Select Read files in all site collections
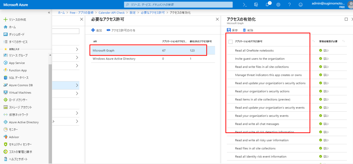This screenshot has height=164, width=353. [255, 148]
